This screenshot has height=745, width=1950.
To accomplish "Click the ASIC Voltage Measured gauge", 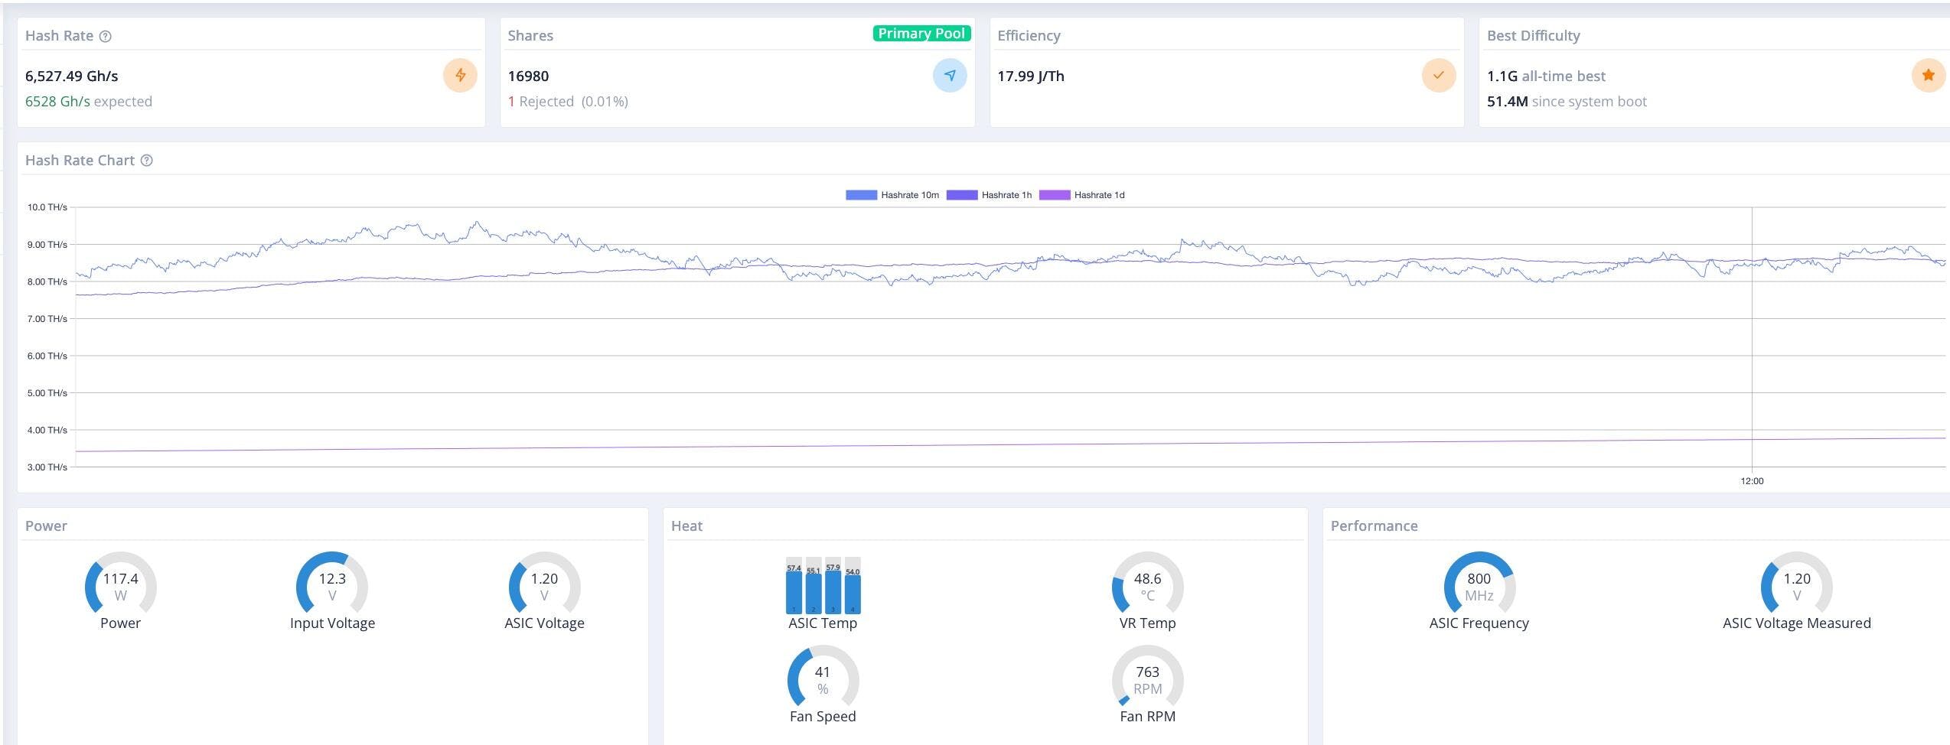I will click(x=1796, y=586).
